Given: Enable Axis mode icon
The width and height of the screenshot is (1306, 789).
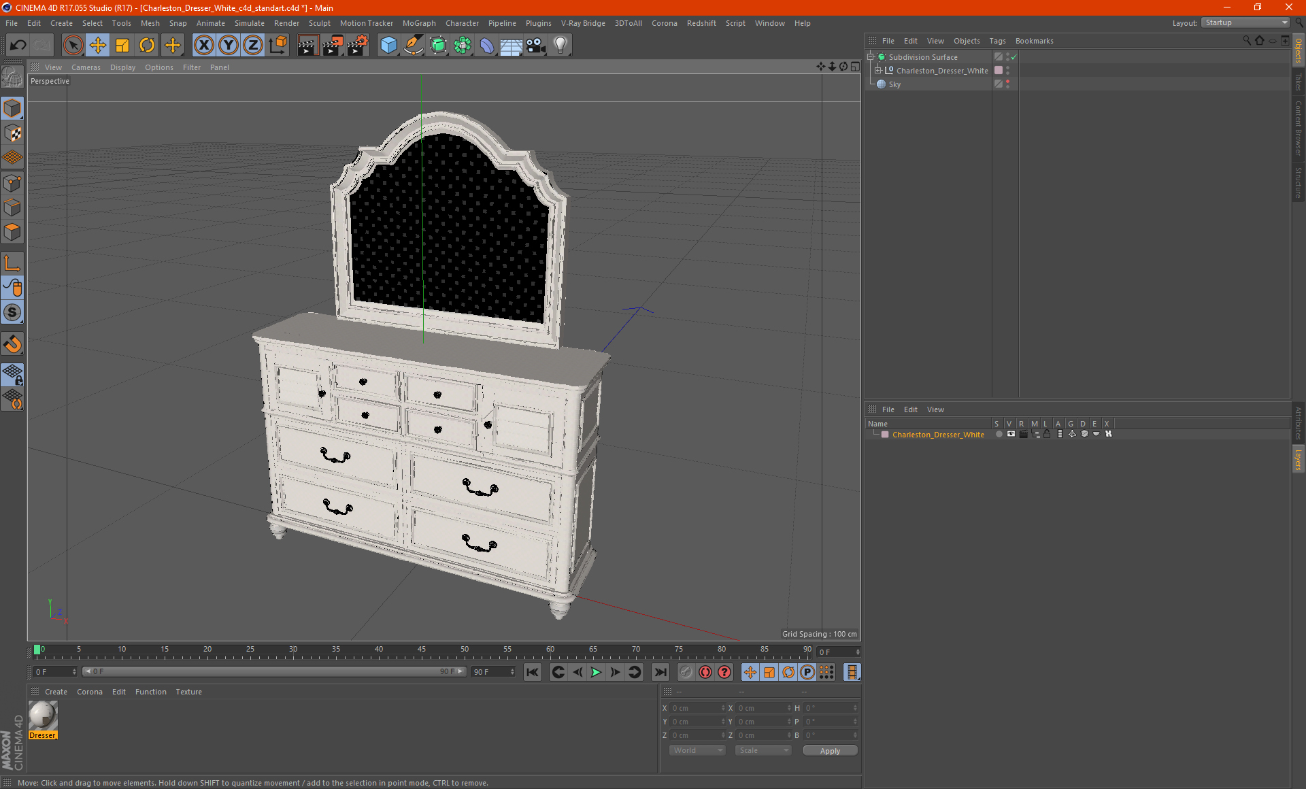Looking at the screenshot, I should pyautogui.click(x=13, y=263).
